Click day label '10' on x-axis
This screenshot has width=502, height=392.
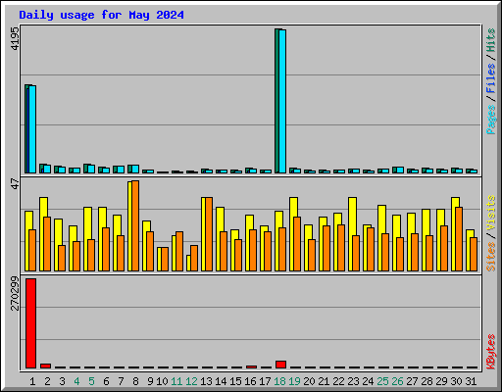click(x=162, y=381)
